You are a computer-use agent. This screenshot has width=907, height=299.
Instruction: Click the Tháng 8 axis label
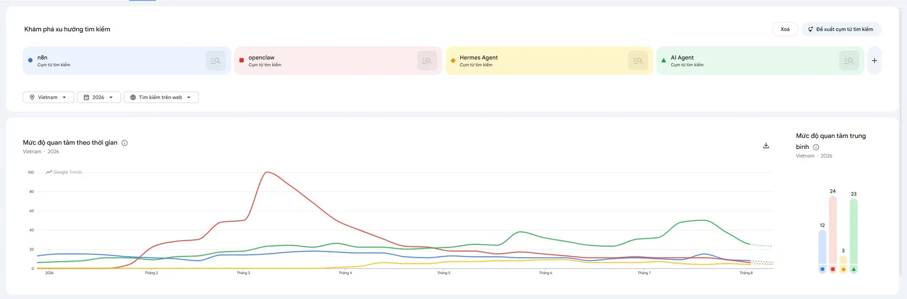(x=746, y=273)
